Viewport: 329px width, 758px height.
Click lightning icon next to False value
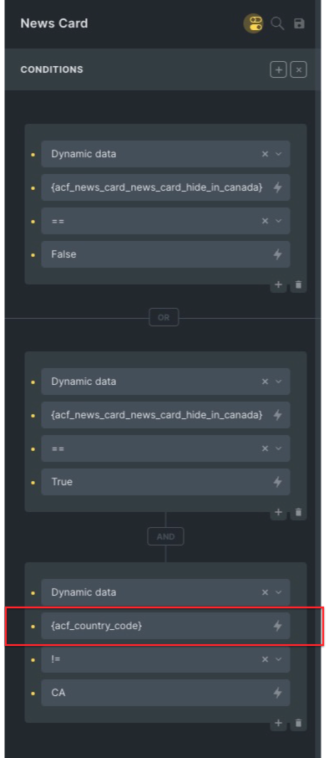(277, 254)
